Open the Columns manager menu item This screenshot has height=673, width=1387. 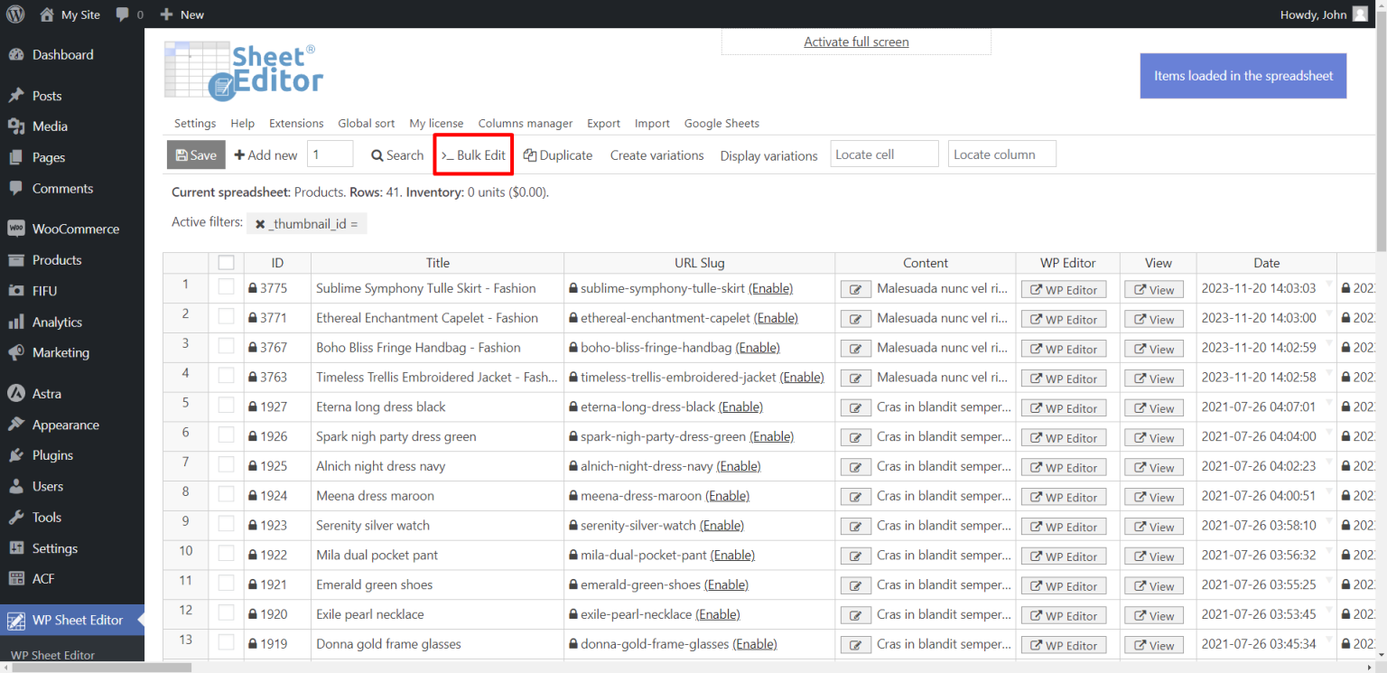coord(525,123)
